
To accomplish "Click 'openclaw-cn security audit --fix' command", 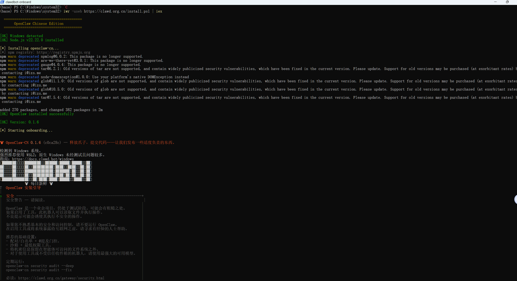I will coord(39,270).
